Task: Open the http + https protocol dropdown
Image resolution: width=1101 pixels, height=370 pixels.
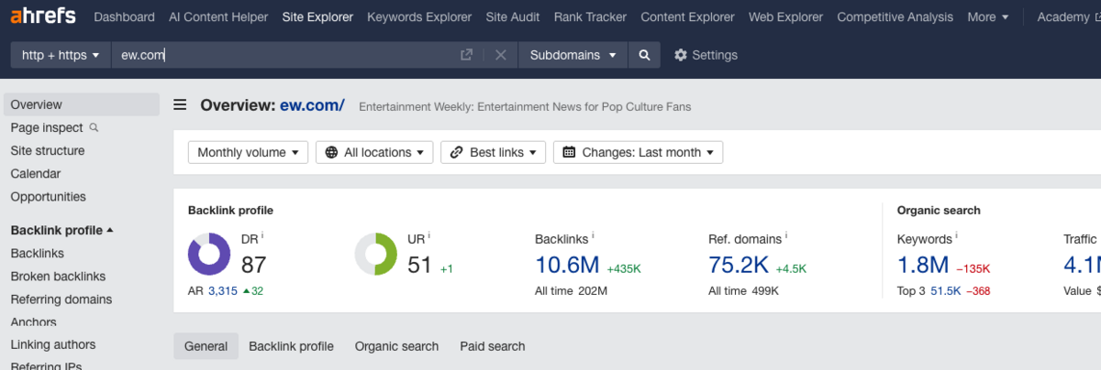Action: [61, 55]
